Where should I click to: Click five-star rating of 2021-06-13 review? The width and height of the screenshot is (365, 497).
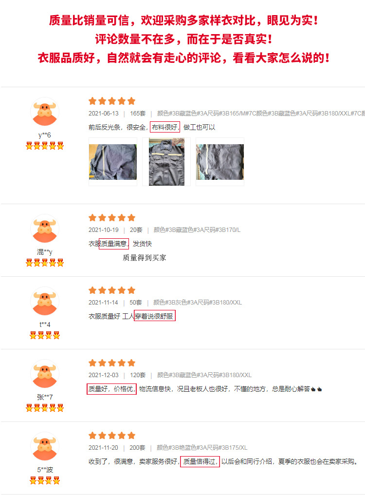click(112, 101)
